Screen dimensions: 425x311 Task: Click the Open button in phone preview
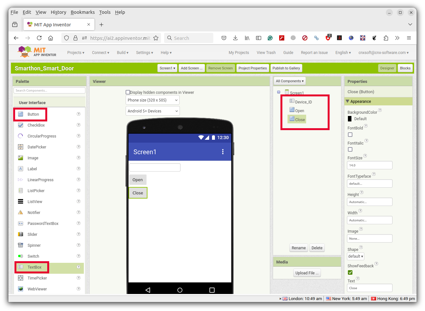(138, 180)
